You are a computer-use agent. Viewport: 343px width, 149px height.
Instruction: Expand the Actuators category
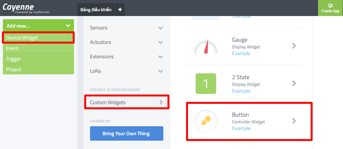coord(160,42)
